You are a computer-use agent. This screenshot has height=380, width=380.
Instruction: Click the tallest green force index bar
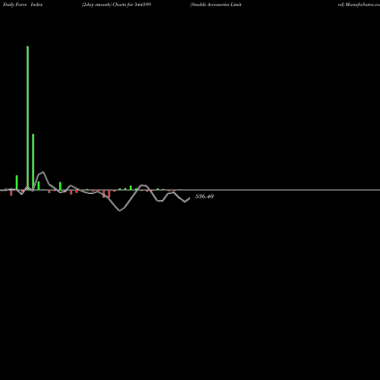pyautogui.click(x=27, y=118)
